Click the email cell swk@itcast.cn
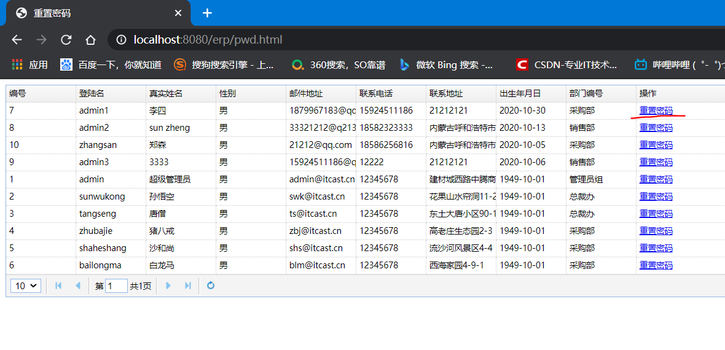The width and height of the screenshot is (725, 350). pyautogui.click(x=321, y=196)
